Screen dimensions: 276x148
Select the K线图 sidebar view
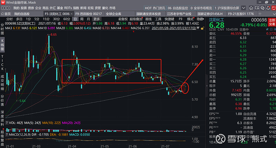point(2,45)
